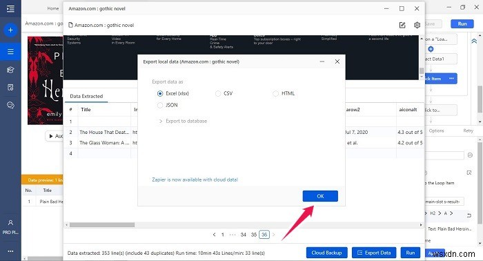Jump to results page 35

(x=254, y=235)
